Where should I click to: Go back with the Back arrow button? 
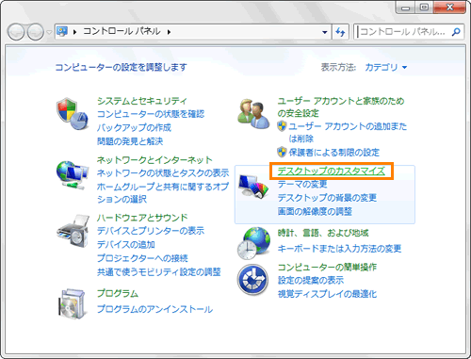pyautogui.click(x=16, y=32)
